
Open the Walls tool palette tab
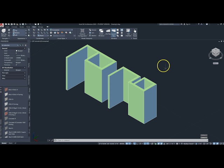click(x=29, y=97)
